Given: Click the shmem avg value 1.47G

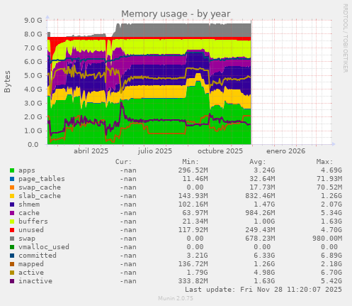Looking at the screenshot, I should click(264, 204).
